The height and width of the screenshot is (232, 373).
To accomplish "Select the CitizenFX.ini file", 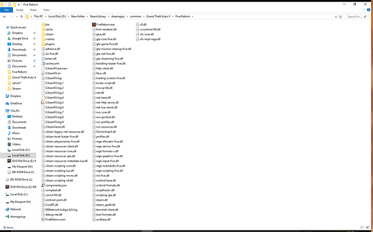I will tap(51, 74).
